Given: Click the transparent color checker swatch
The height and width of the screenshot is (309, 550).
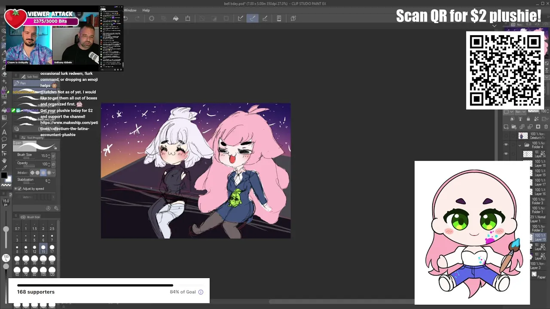Looking at the screenshot, I should (6, 185).
